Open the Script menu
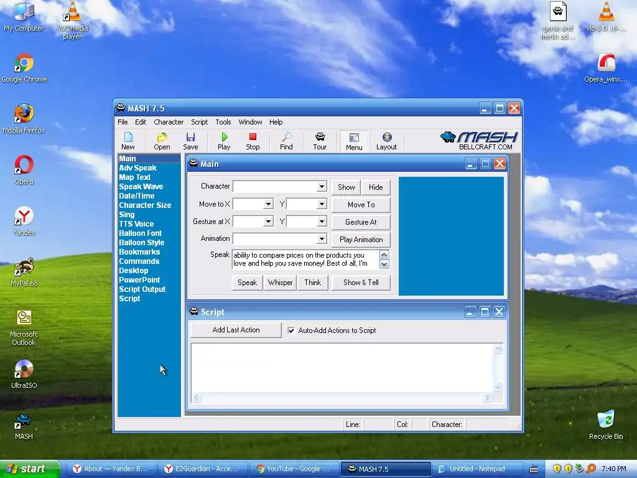 (x=200, y=122)
